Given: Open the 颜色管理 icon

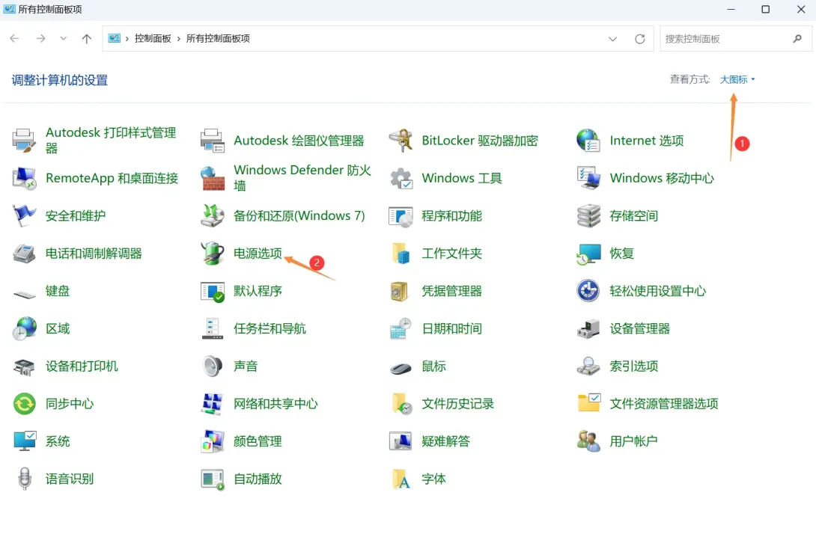Looking at the screenshot, I should [213, 441].
